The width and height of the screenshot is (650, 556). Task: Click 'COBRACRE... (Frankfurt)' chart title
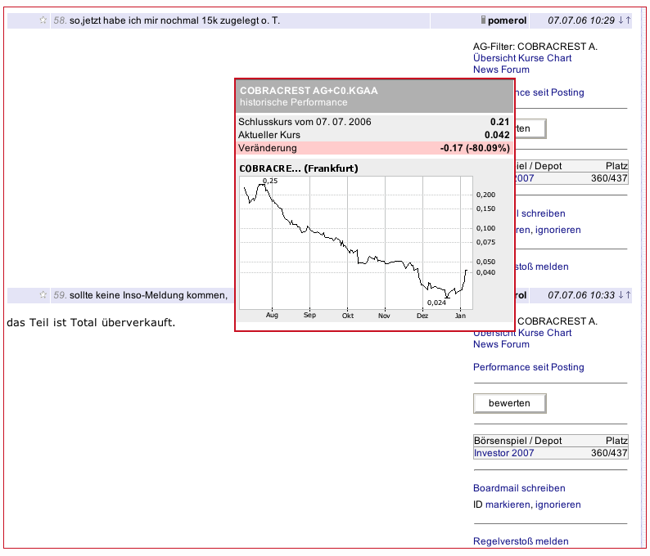pyautogui.click(x=299, y=168)
